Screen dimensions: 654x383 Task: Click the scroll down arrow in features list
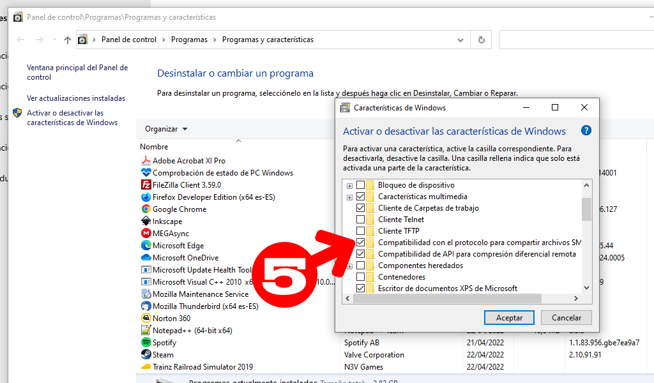[x=586, y=288]
